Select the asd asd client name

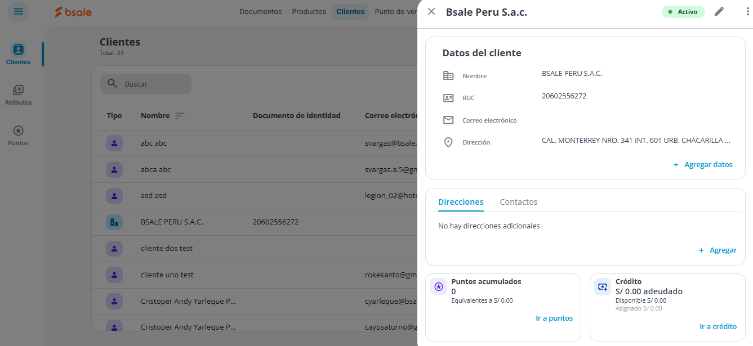(154, 196)
